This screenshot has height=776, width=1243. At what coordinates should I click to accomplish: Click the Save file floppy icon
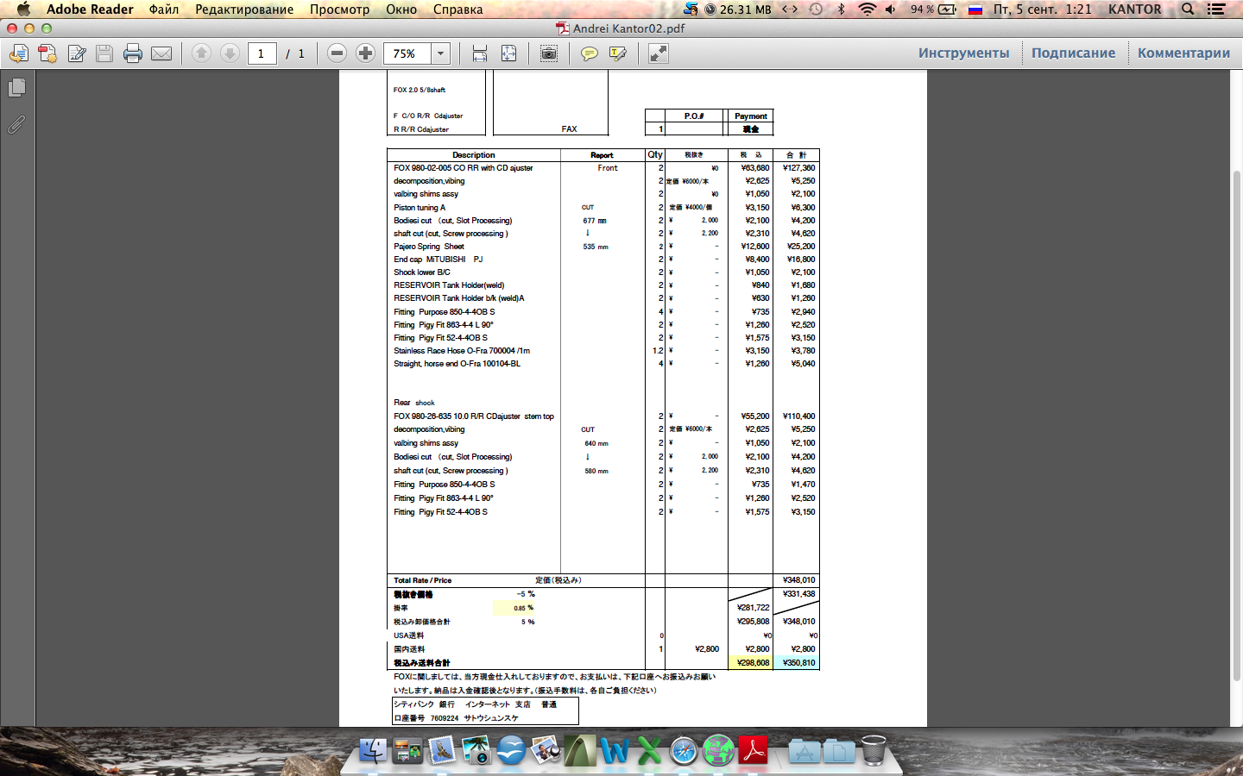pos(104,53)
